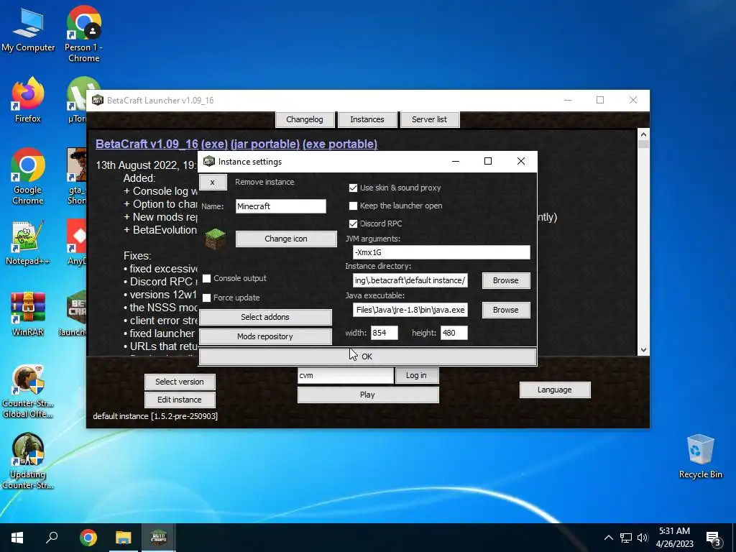Viewport: 736px width, 552px height.
Task: Open the Recycle Bin
Action: tap(700, 456)
